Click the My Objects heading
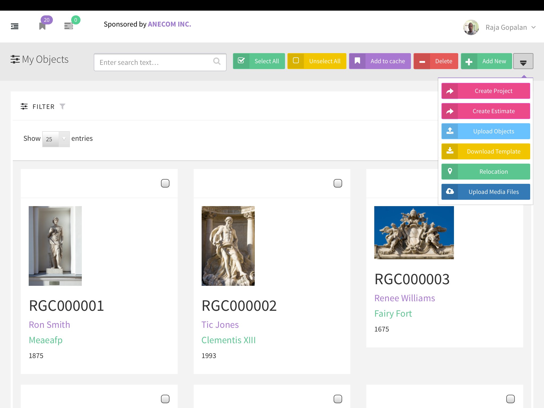Image resolution: width=544 pixels, height=408 pixels. 45,59
